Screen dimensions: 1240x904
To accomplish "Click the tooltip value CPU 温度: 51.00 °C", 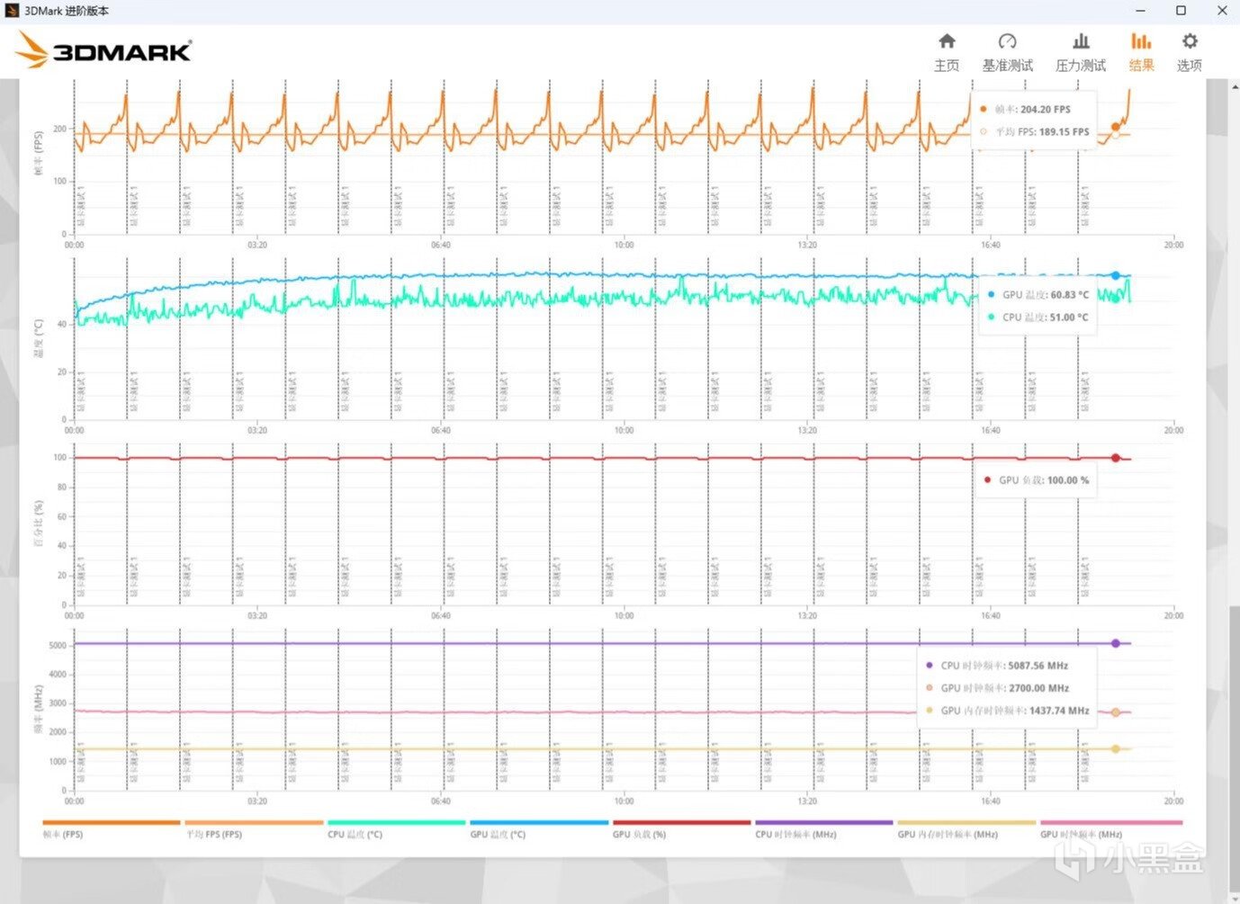I will click(x=1046, y=317).
